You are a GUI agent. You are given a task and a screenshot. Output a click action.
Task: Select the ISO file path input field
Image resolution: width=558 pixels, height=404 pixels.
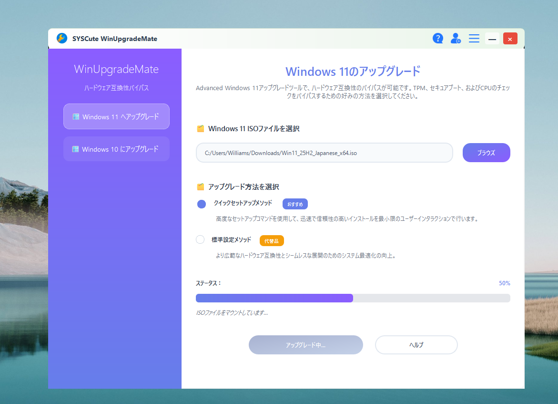click(x=324, y=153)
